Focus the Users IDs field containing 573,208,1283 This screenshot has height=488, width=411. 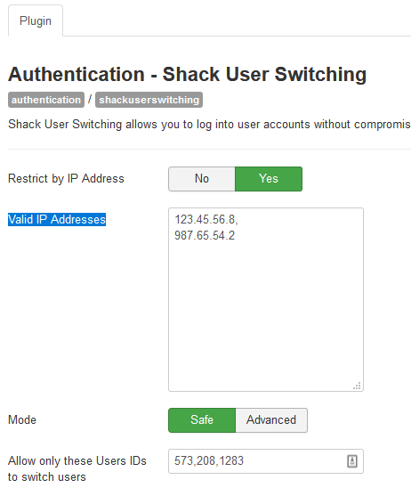click(266, 461)
